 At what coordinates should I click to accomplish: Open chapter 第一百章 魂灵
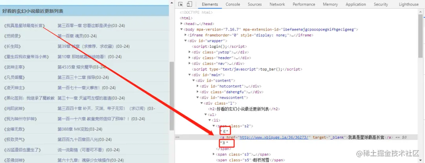[x=70, y=36]
